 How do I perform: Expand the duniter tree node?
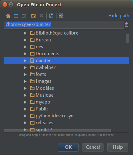(x=25, y=61)
